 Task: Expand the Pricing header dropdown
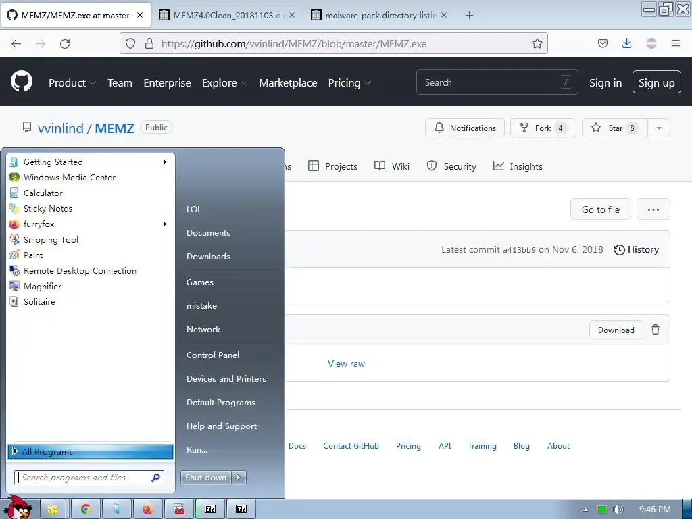pyautogui.click(x=349, y=83)
